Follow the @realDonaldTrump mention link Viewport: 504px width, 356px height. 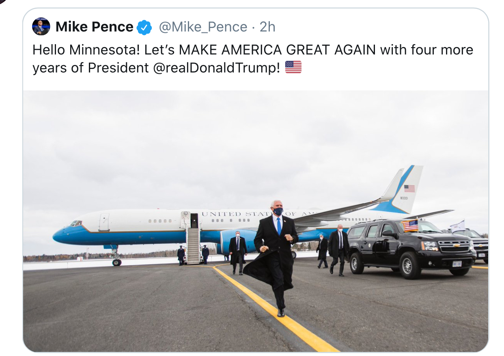(217, 68)
